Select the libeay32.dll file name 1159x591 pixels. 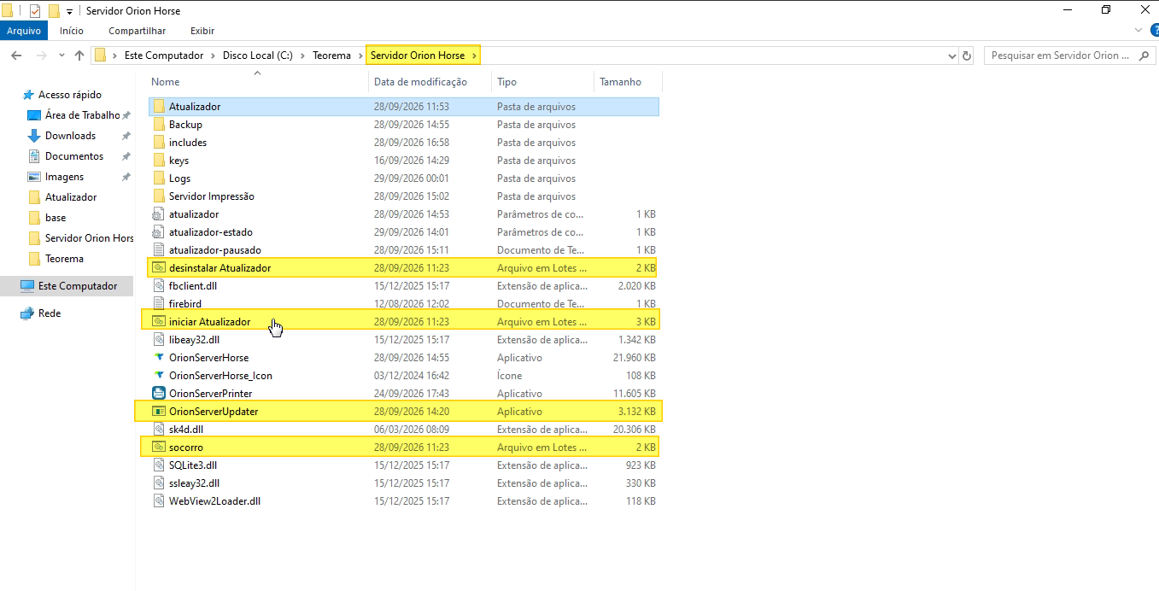tap(195, 339)
